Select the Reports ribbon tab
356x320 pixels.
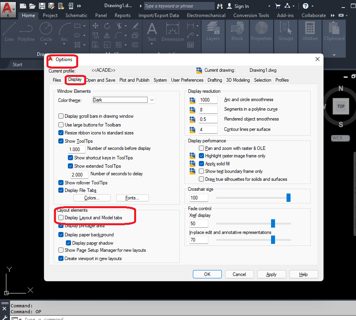pos(123,15)
